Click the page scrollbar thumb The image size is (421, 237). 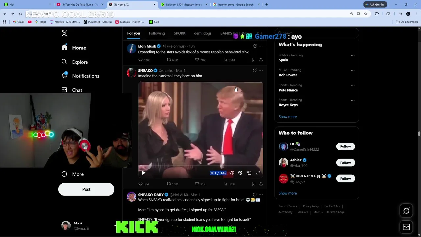point(419,134)
